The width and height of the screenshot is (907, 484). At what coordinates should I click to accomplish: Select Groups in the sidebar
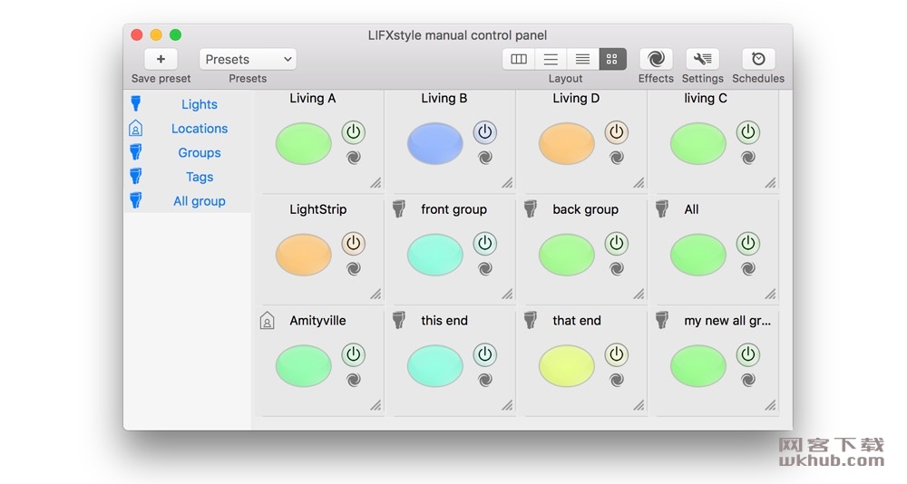tap(199, 152)
